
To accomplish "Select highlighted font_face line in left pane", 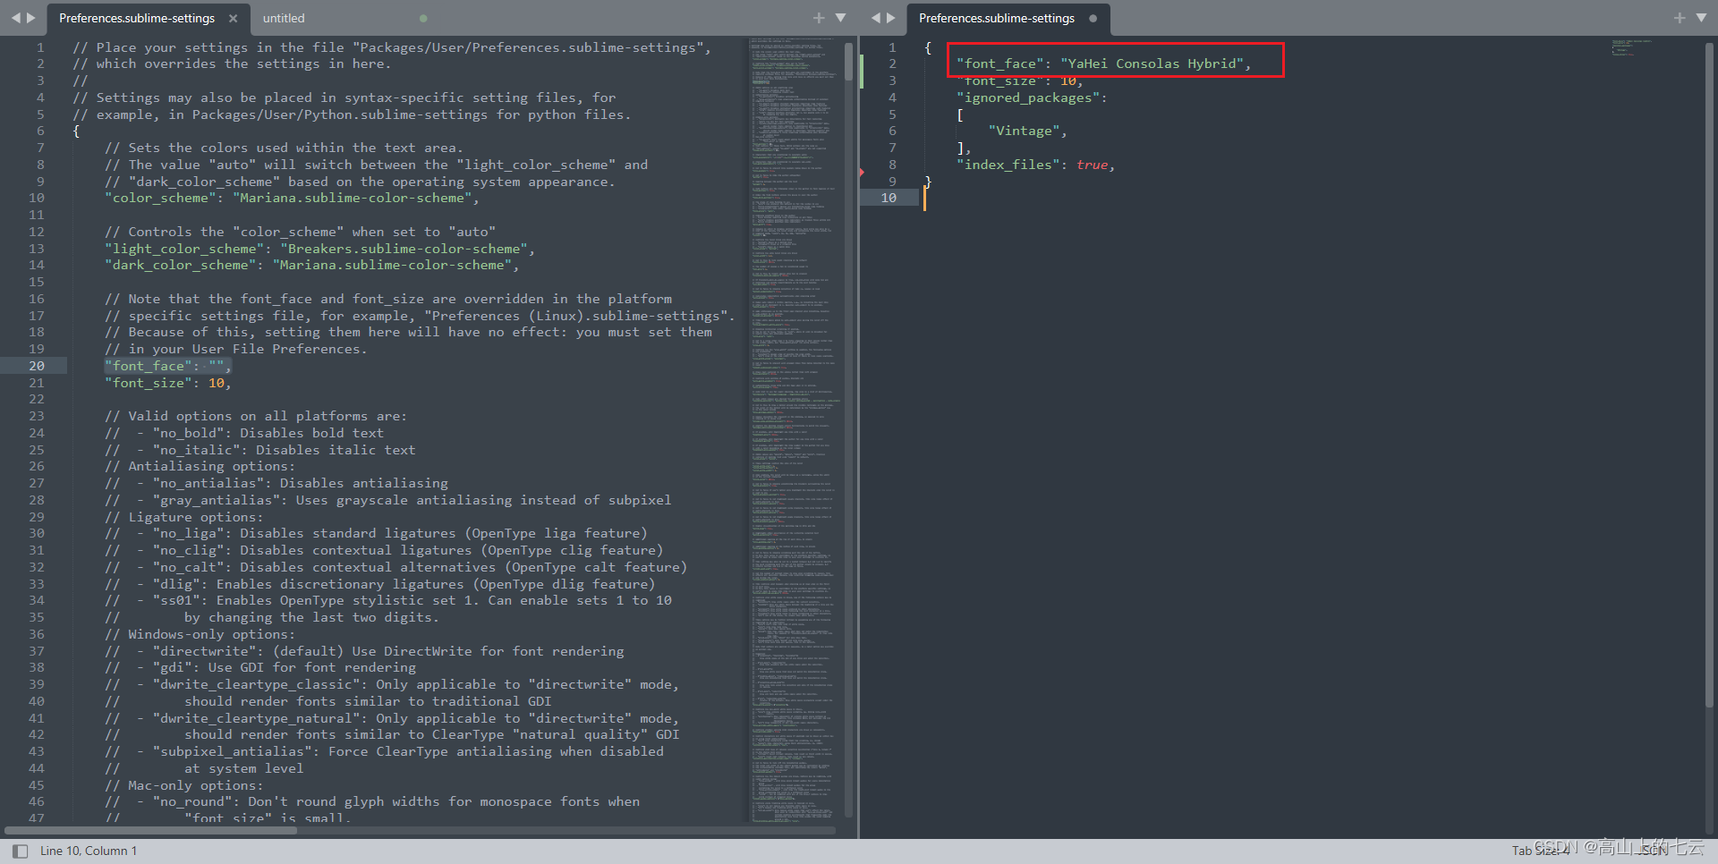I will pyautogui.click(x=167, y=365).
